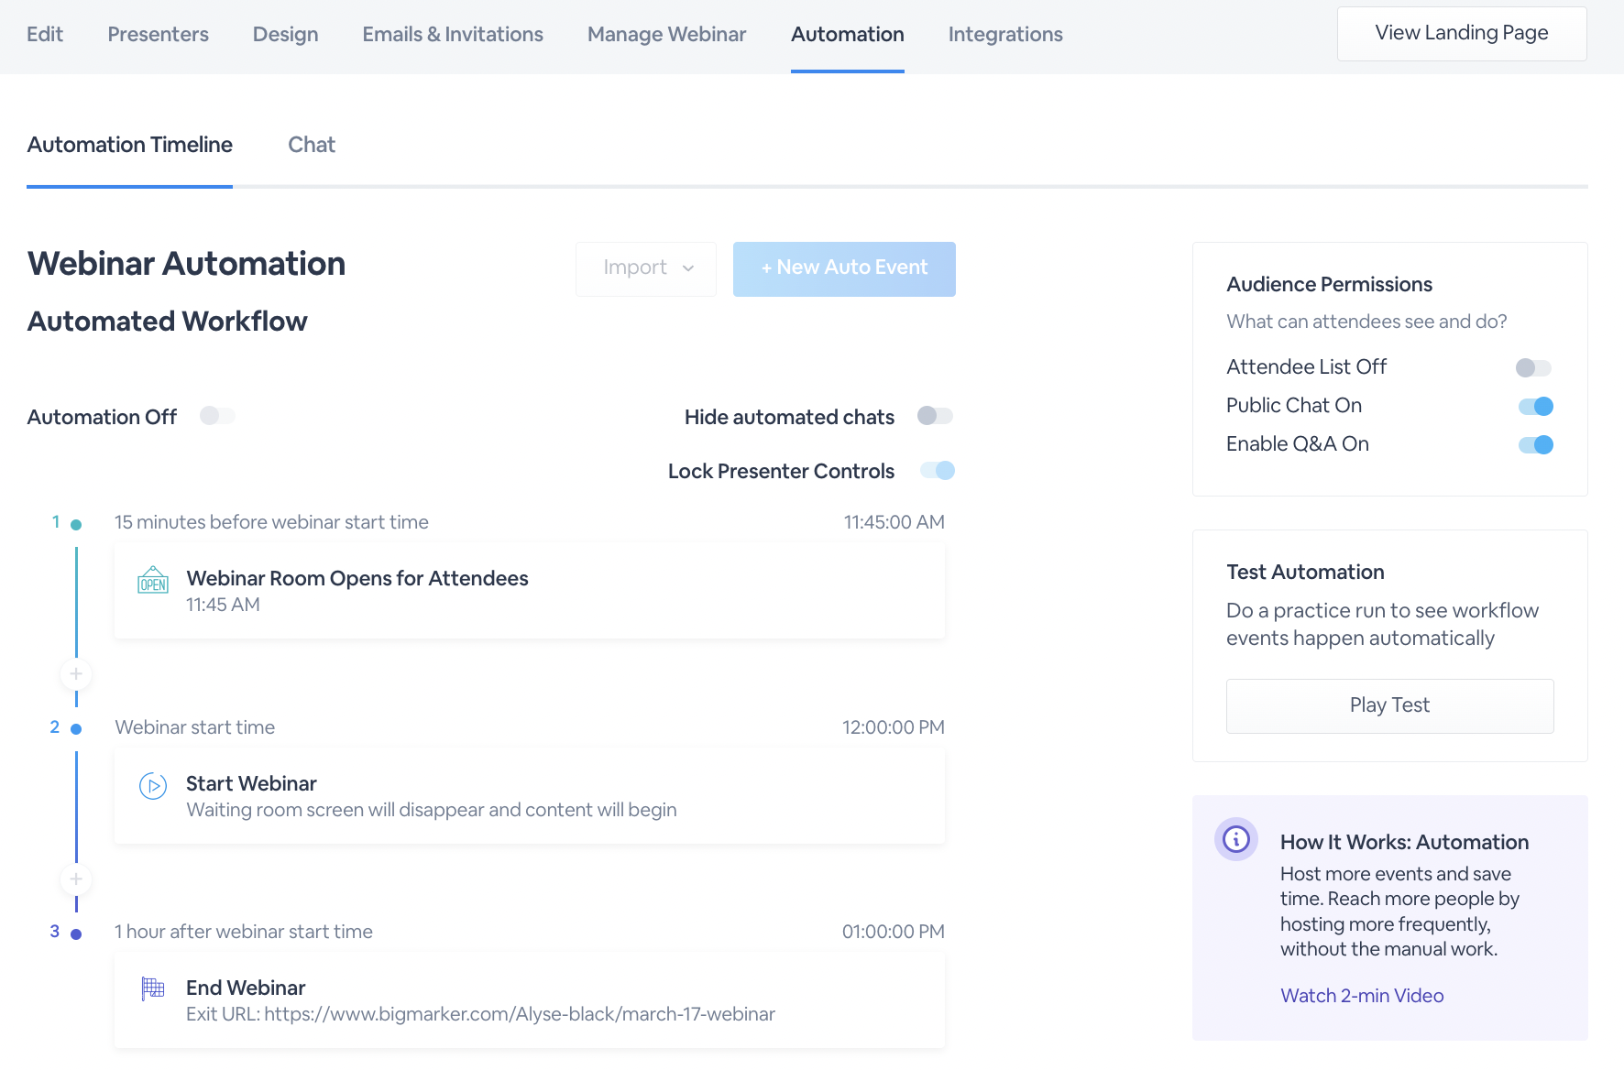Click the plus icon between Start Webinar and End Webinar
This screenshot has height=1070, width=1624.
click(x=76, y=879)
